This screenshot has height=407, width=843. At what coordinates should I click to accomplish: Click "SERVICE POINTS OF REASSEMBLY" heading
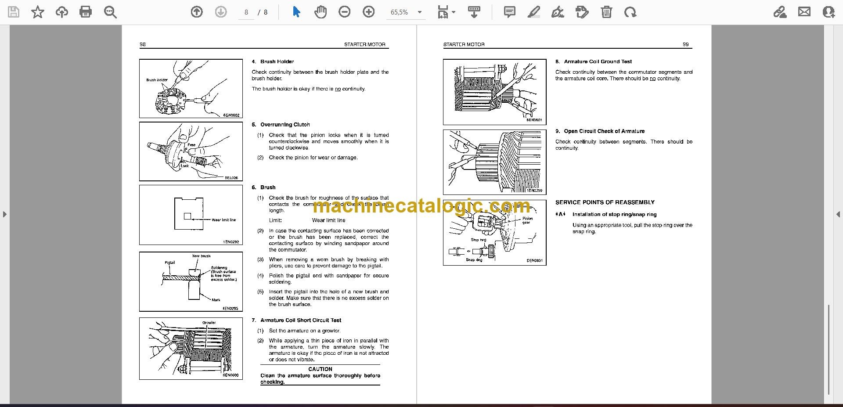pos(605,202)
